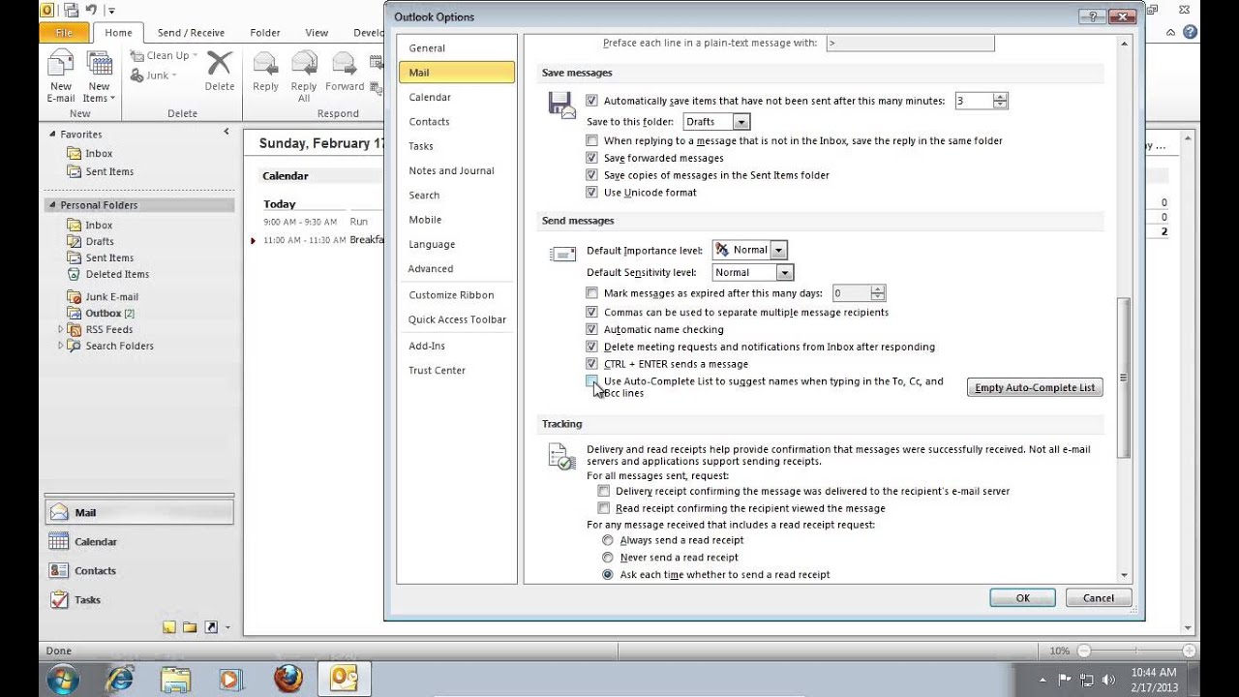Open the Junk E-mail folder
The height and width of the screenshot is (697, 1239).
tap(111, 297)
